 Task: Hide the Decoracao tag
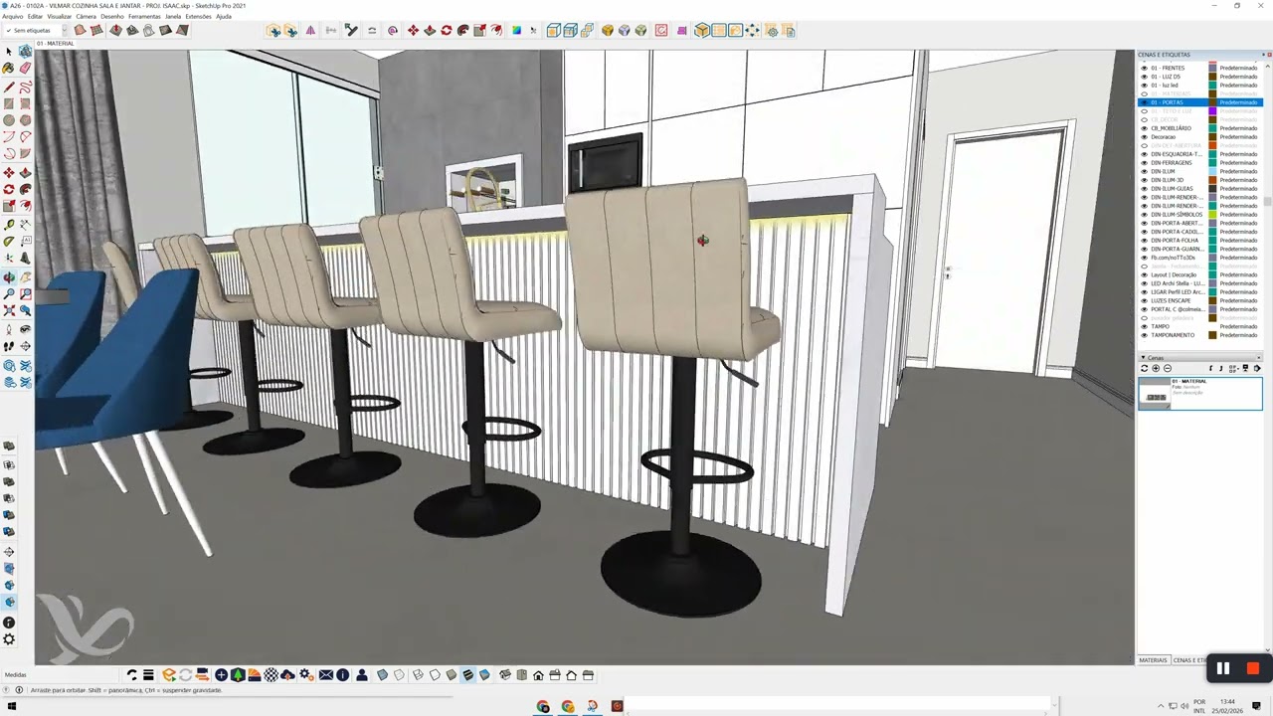point(1144,137)
